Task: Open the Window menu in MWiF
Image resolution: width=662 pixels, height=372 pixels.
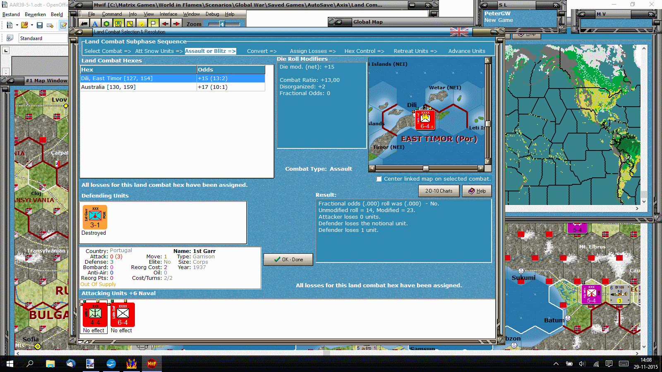Action: pyautogui.click(x=192, y=14)
